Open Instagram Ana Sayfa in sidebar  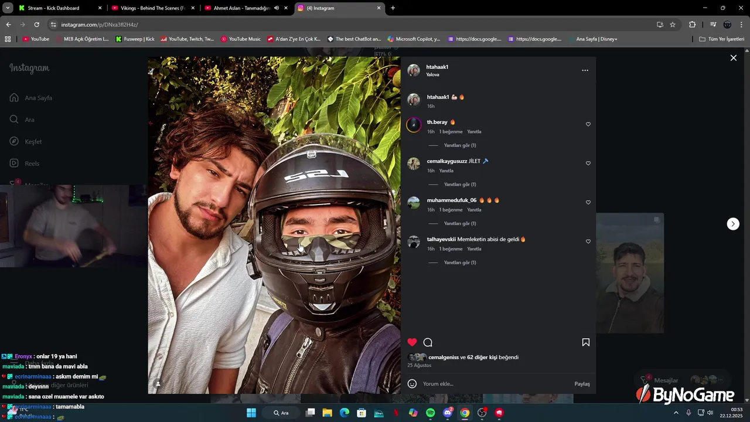click(31, 98)
